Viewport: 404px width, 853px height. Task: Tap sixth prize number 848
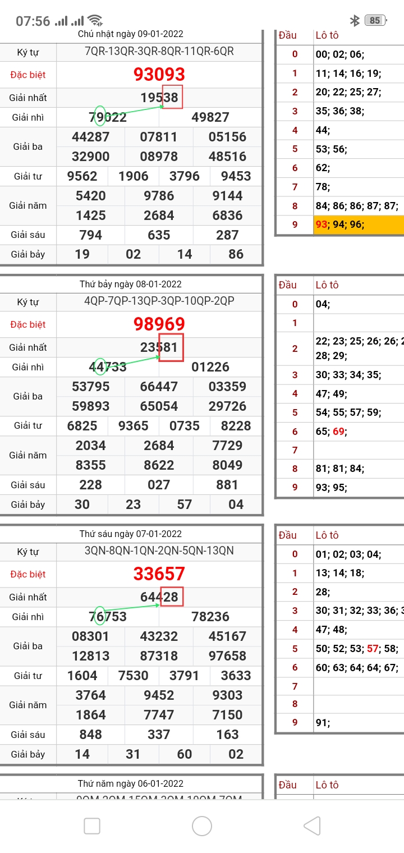[91, 734]
